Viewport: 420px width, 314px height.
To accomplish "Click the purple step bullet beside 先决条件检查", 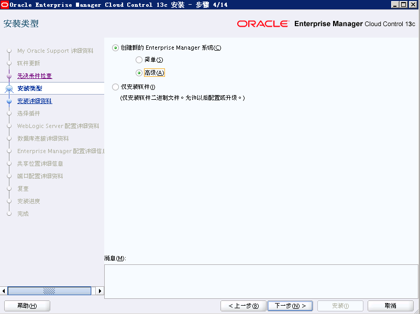I will pos(9,76).
